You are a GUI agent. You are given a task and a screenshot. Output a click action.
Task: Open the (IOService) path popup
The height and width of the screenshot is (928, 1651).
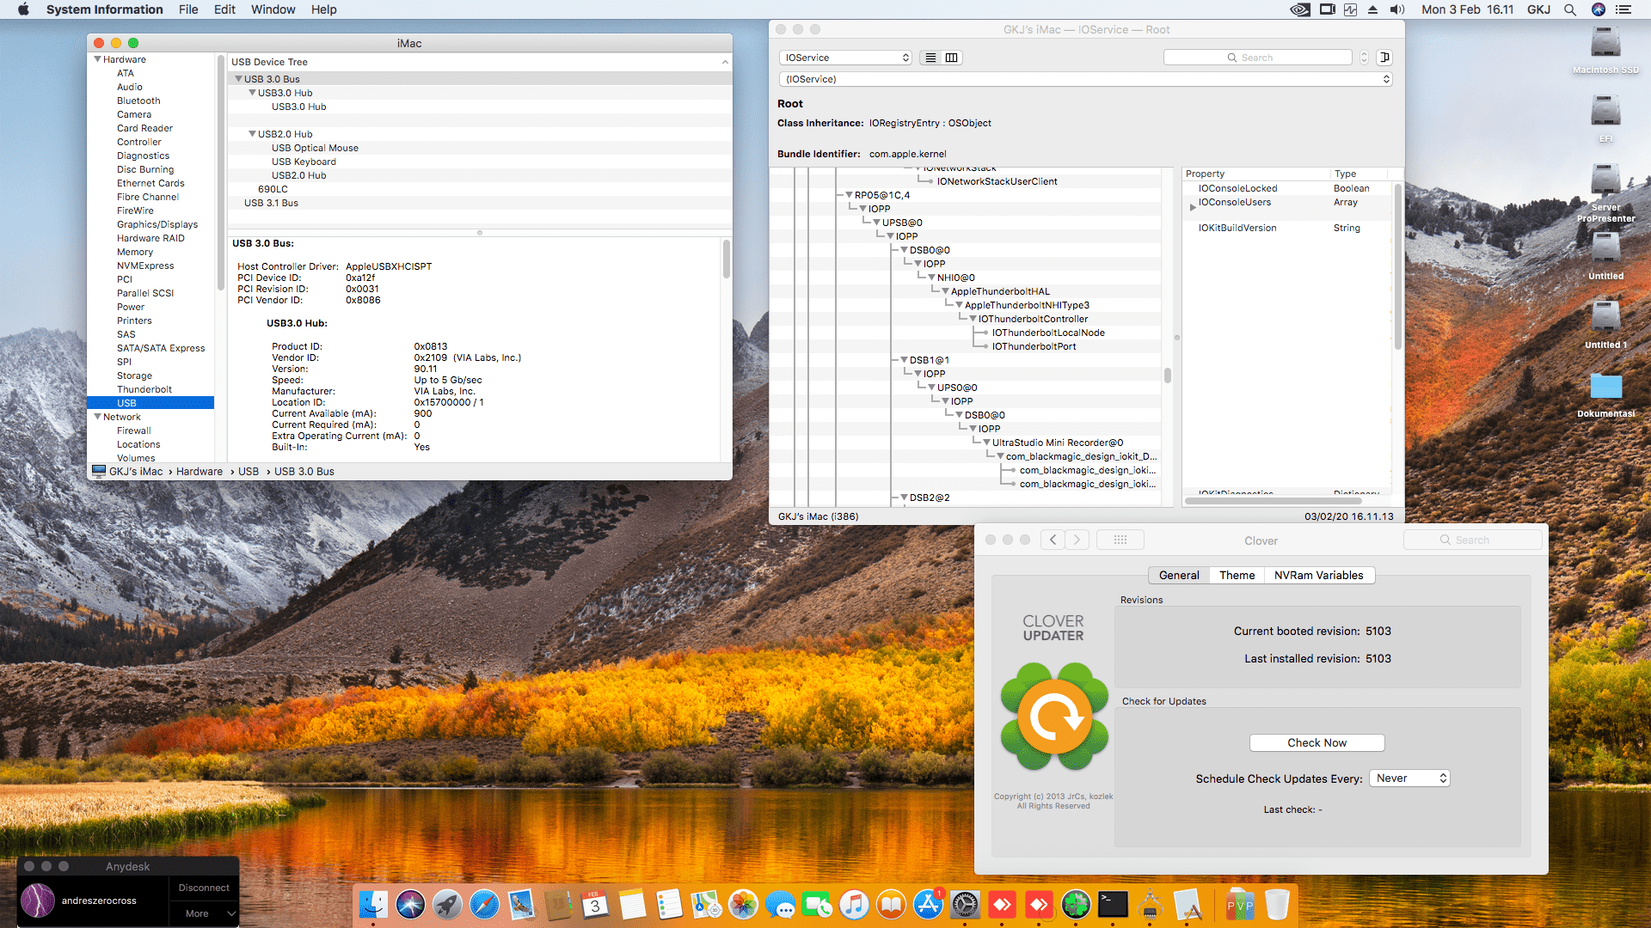(x=1085, y=79)
